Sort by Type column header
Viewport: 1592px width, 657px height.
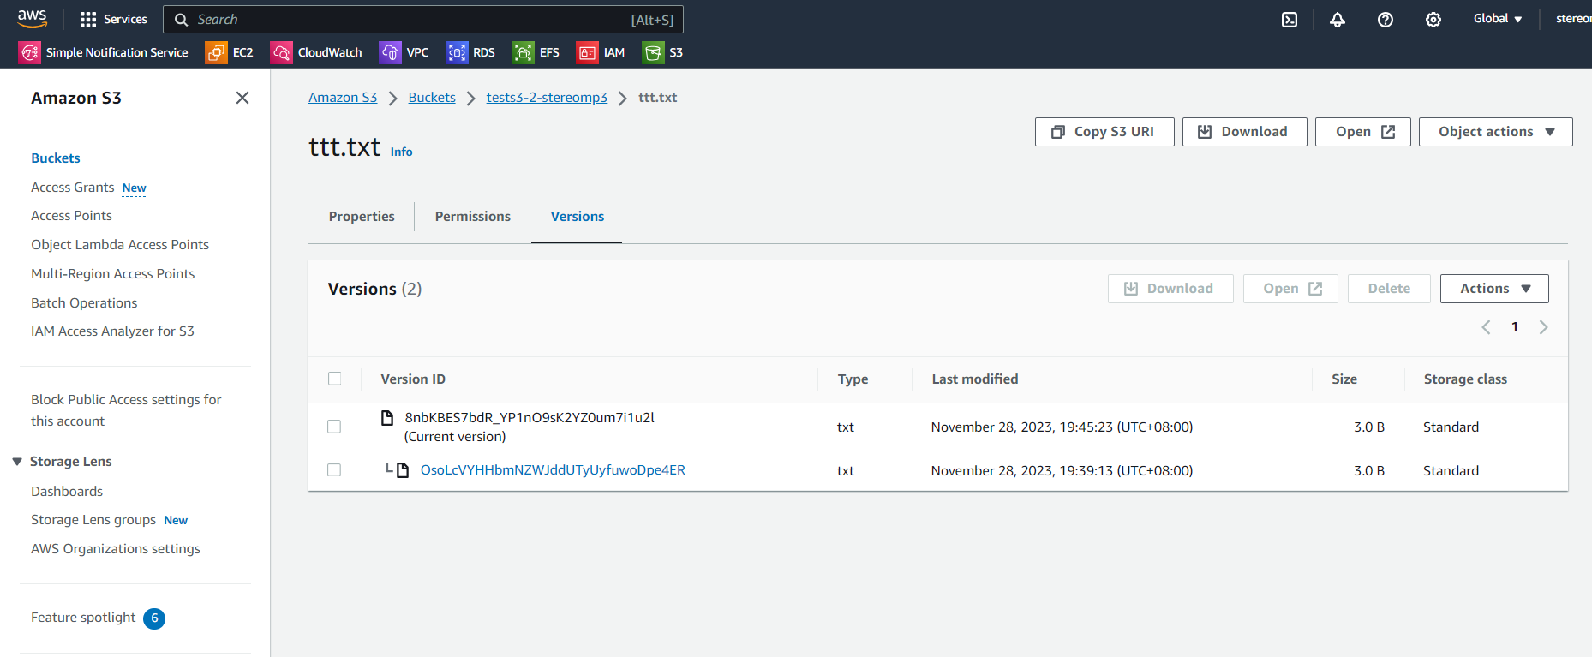click(853, 379)
